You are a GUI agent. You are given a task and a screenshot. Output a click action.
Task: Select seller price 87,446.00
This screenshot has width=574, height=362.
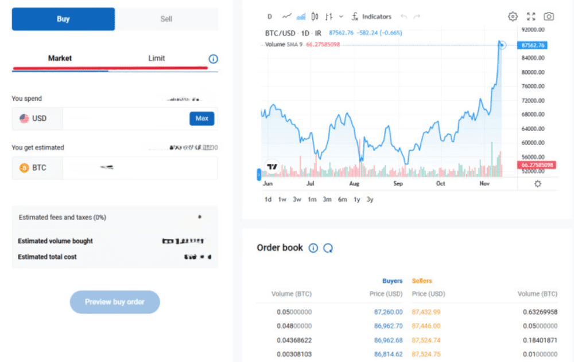click(x=426, y=326)
